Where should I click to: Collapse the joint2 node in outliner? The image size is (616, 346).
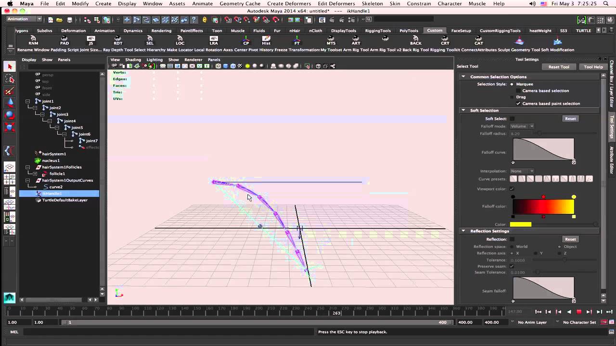(35, 108)
